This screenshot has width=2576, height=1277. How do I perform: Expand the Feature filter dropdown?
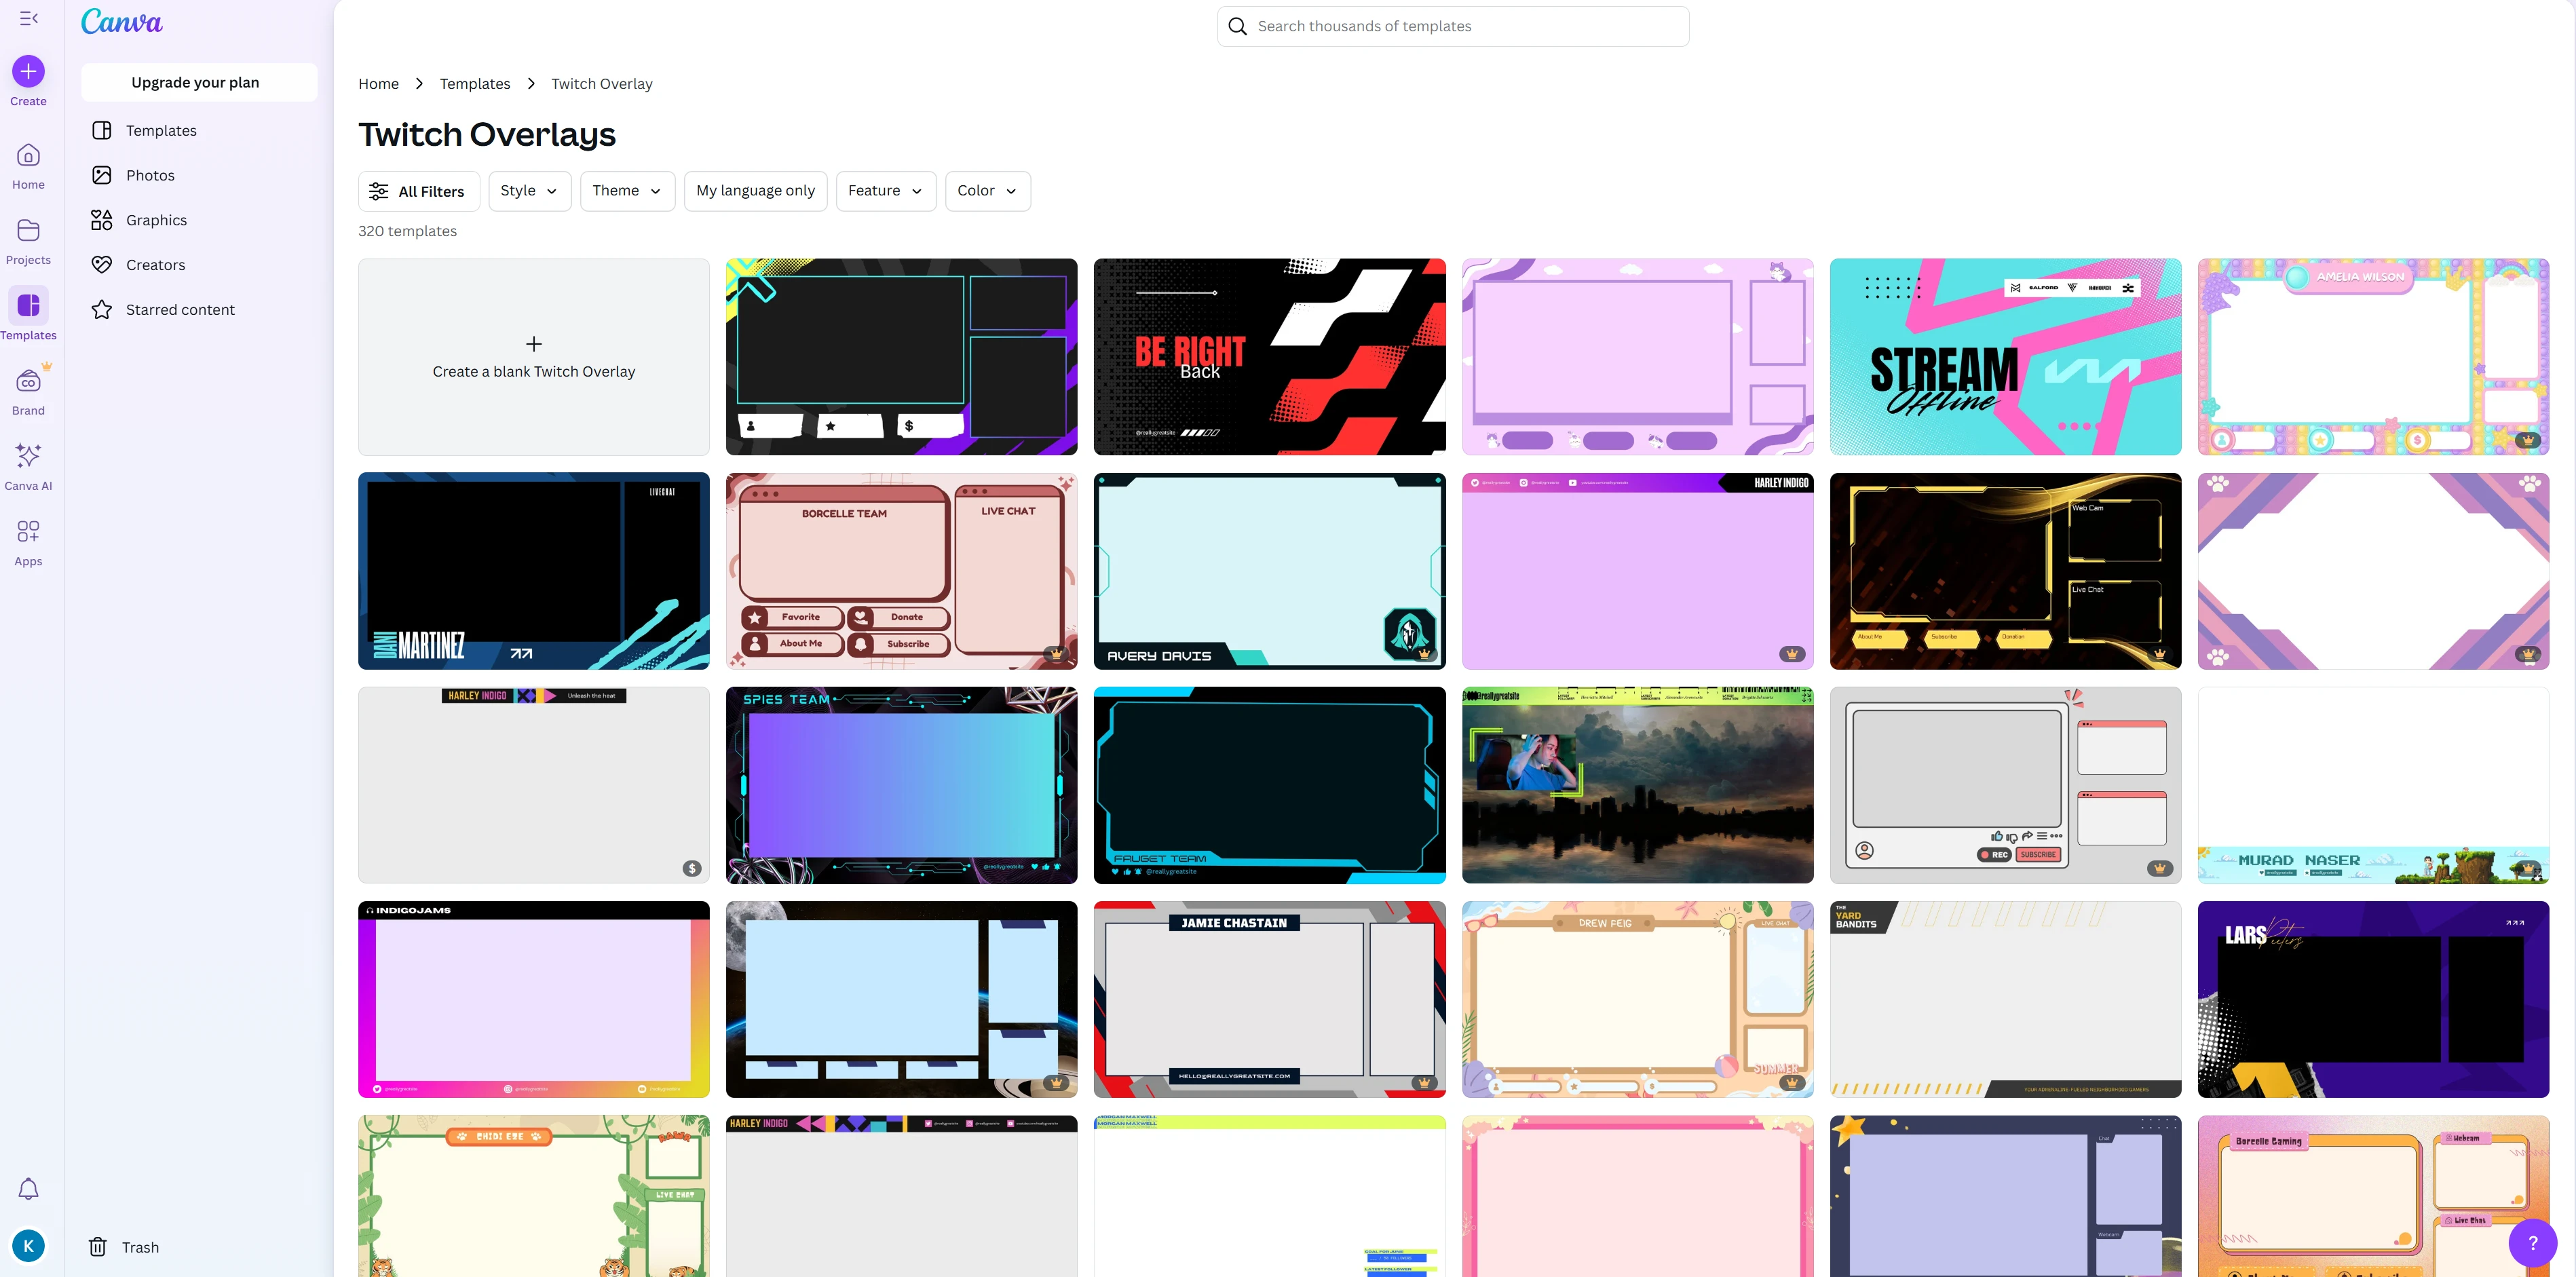point(885,191)
